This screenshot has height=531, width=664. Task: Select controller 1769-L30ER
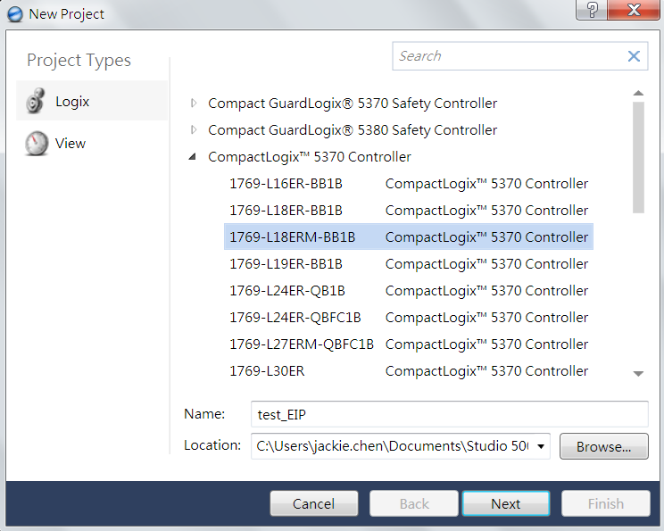[x=409, y=370]
